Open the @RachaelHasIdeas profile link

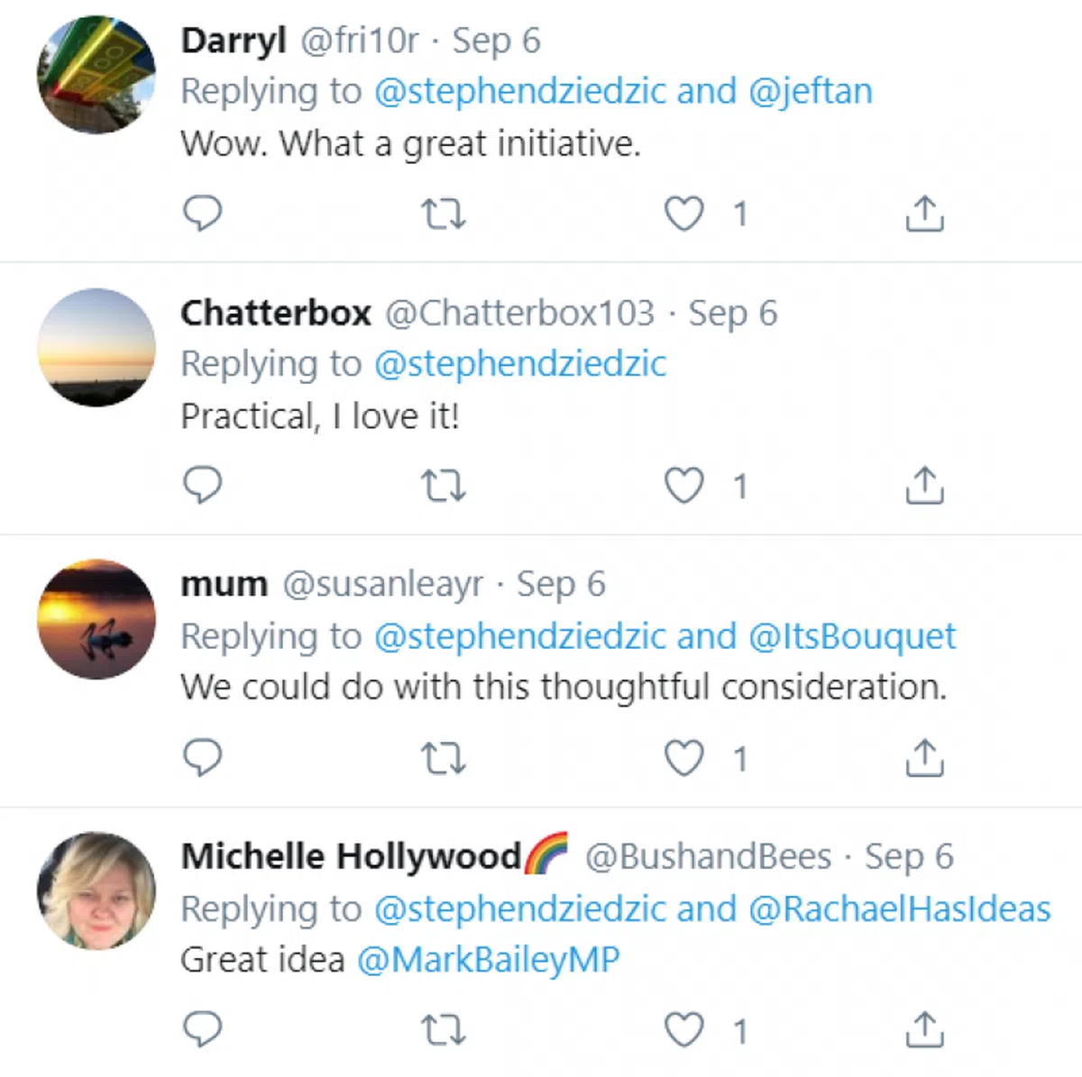899,908
